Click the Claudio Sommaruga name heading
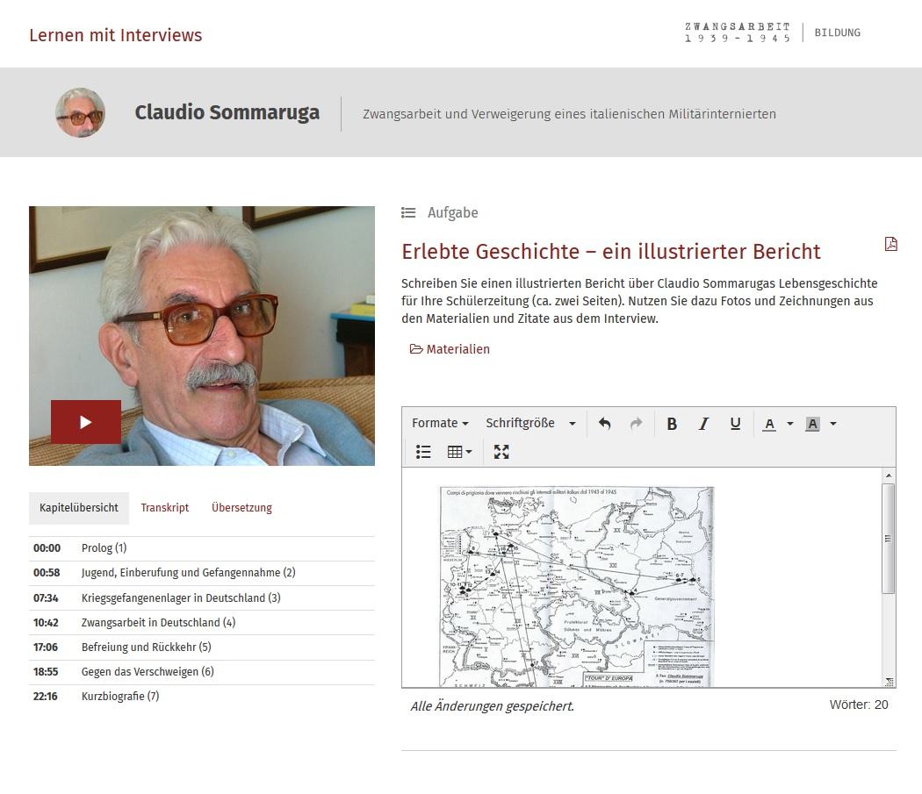 (227, 112)
